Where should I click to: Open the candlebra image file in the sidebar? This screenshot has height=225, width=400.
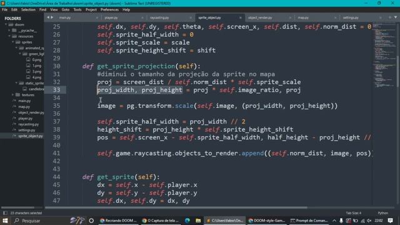coord(36,89)
